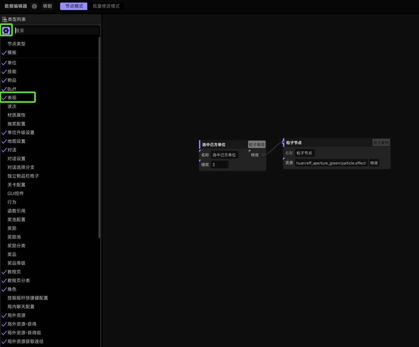This screenshot has height=347, width=419.
Task: Switch to 批量修改模式 tab
Action: (106, 6)
